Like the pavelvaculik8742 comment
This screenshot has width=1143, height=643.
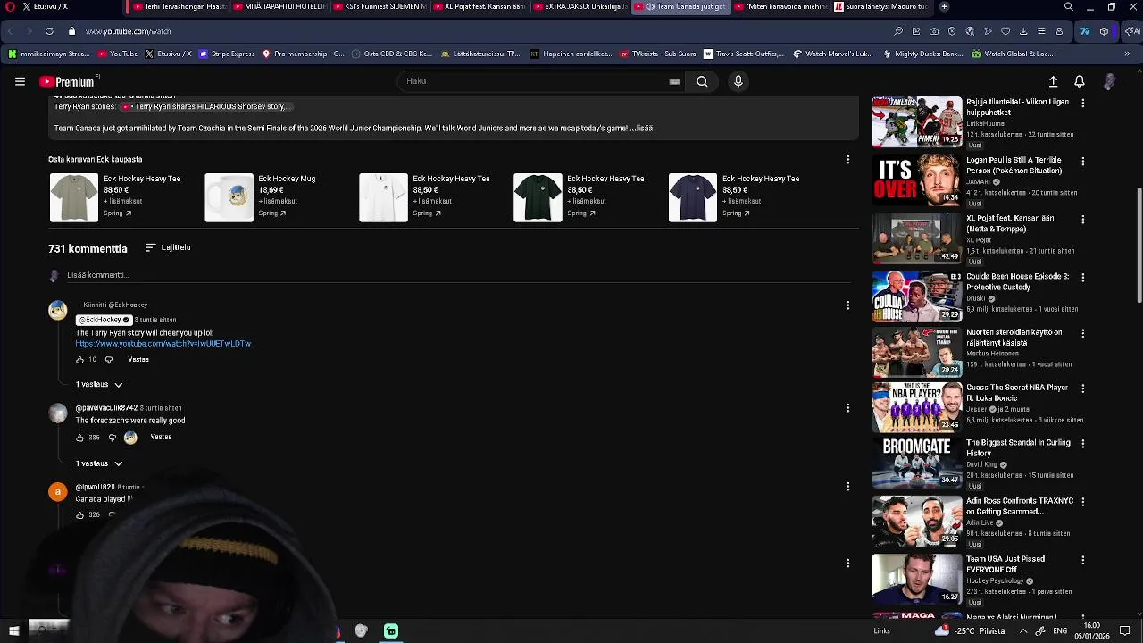click(x=79, y=438)
